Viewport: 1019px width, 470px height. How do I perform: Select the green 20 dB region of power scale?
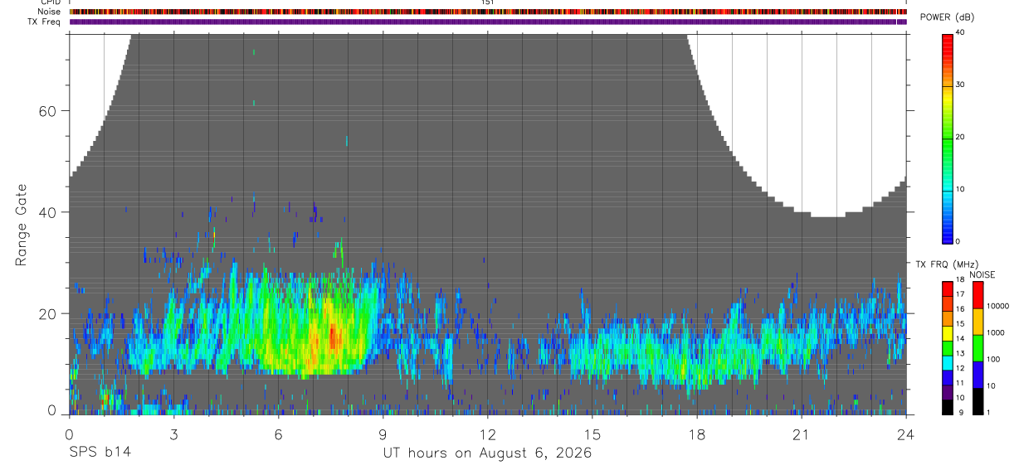click(x=948, y=138)
